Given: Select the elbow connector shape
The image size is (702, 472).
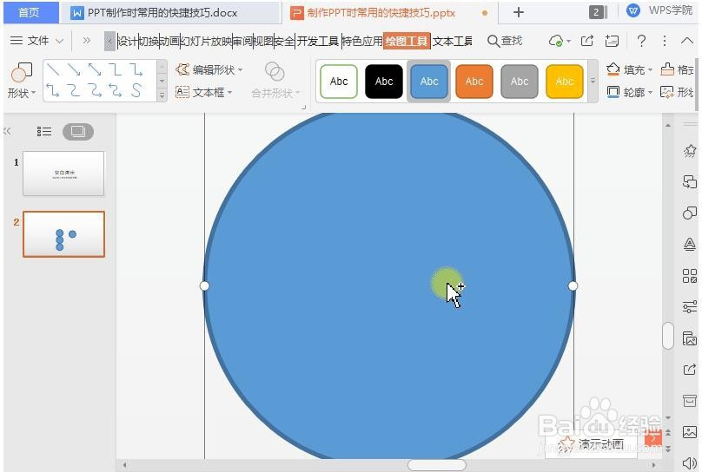Looking at the screenshot, I should 116,69.
